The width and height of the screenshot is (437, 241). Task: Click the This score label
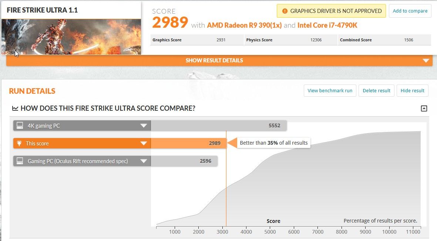click(x=37, y=144)
